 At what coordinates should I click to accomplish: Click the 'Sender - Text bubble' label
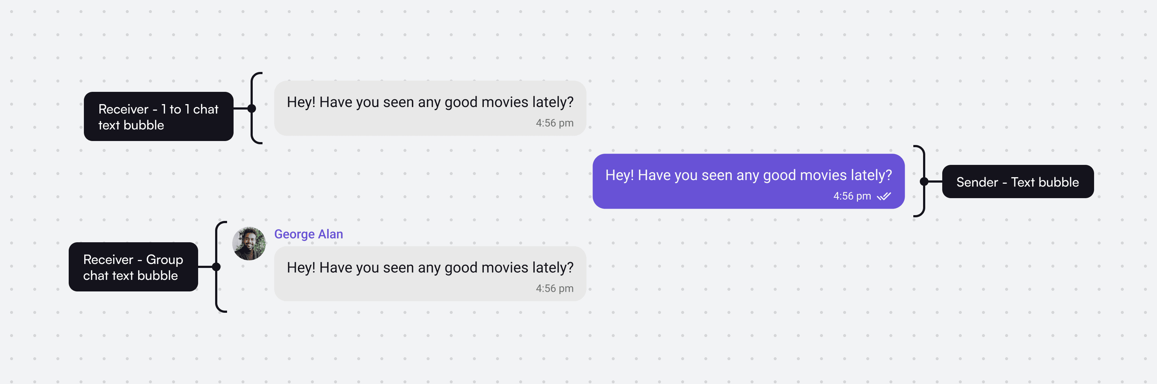pos(1018,182)
